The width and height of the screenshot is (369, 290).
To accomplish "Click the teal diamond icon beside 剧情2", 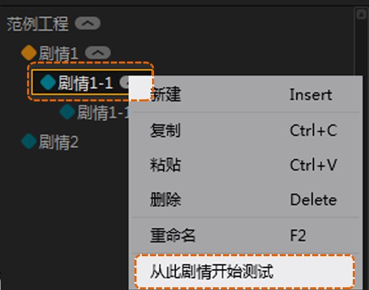I will coord(28,141).
